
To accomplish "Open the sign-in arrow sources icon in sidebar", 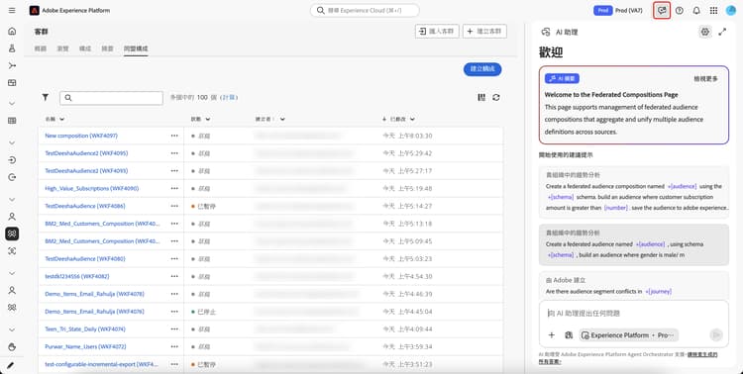I will coord(12,160).
